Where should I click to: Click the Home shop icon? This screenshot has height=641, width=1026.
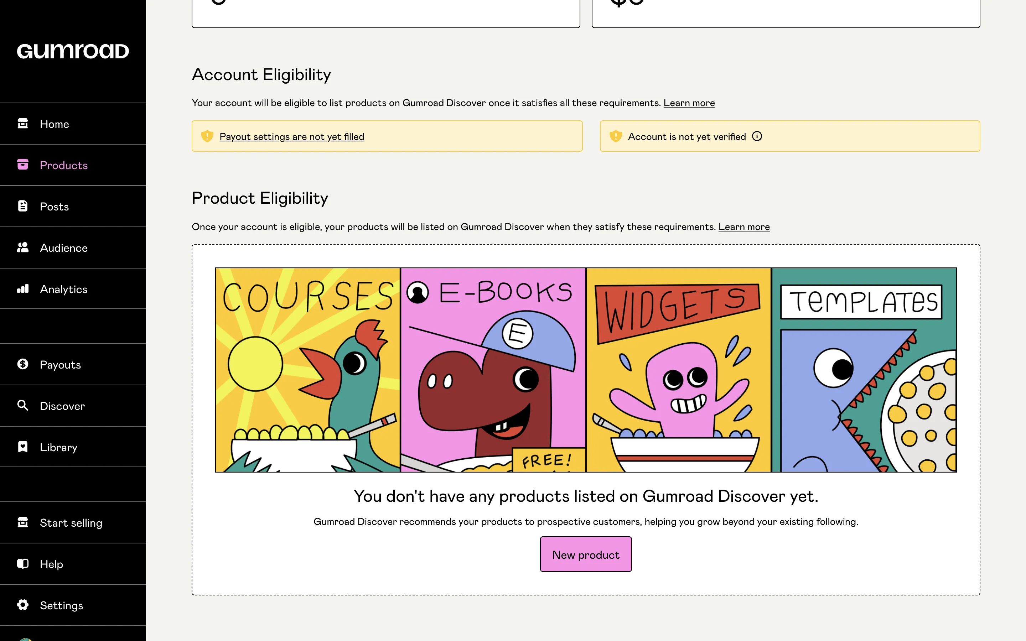coord(23,123)
